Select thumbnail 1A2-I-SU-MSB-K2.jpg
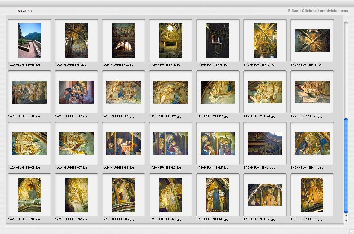354x234 pixels. click(171, 92)
